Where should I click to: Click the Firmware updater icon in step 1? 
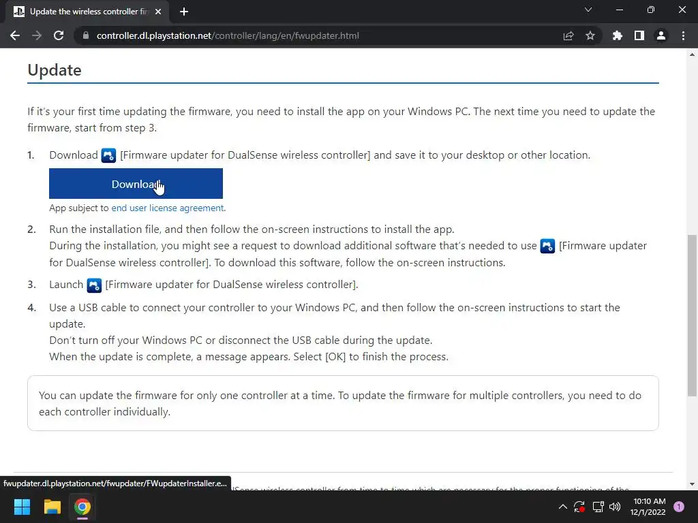tap(108, 155)
